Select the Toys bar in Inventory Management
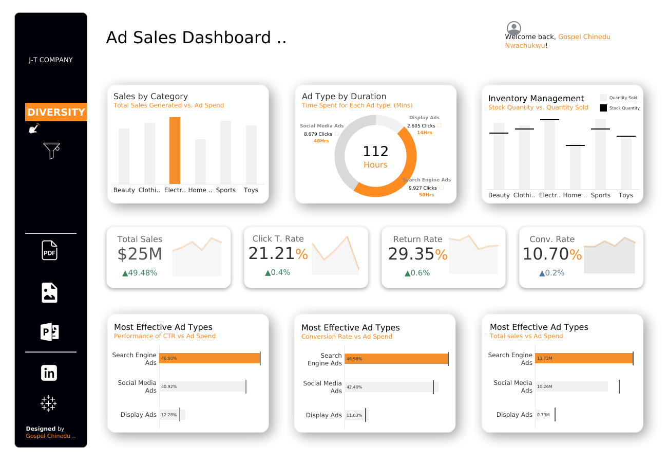The width and height of the screenshot is (667, 462). pyautogui.click(x=626, y=162)
